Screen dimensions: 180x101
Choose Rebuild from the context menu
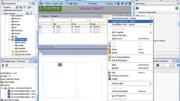[x=130, y=68]
